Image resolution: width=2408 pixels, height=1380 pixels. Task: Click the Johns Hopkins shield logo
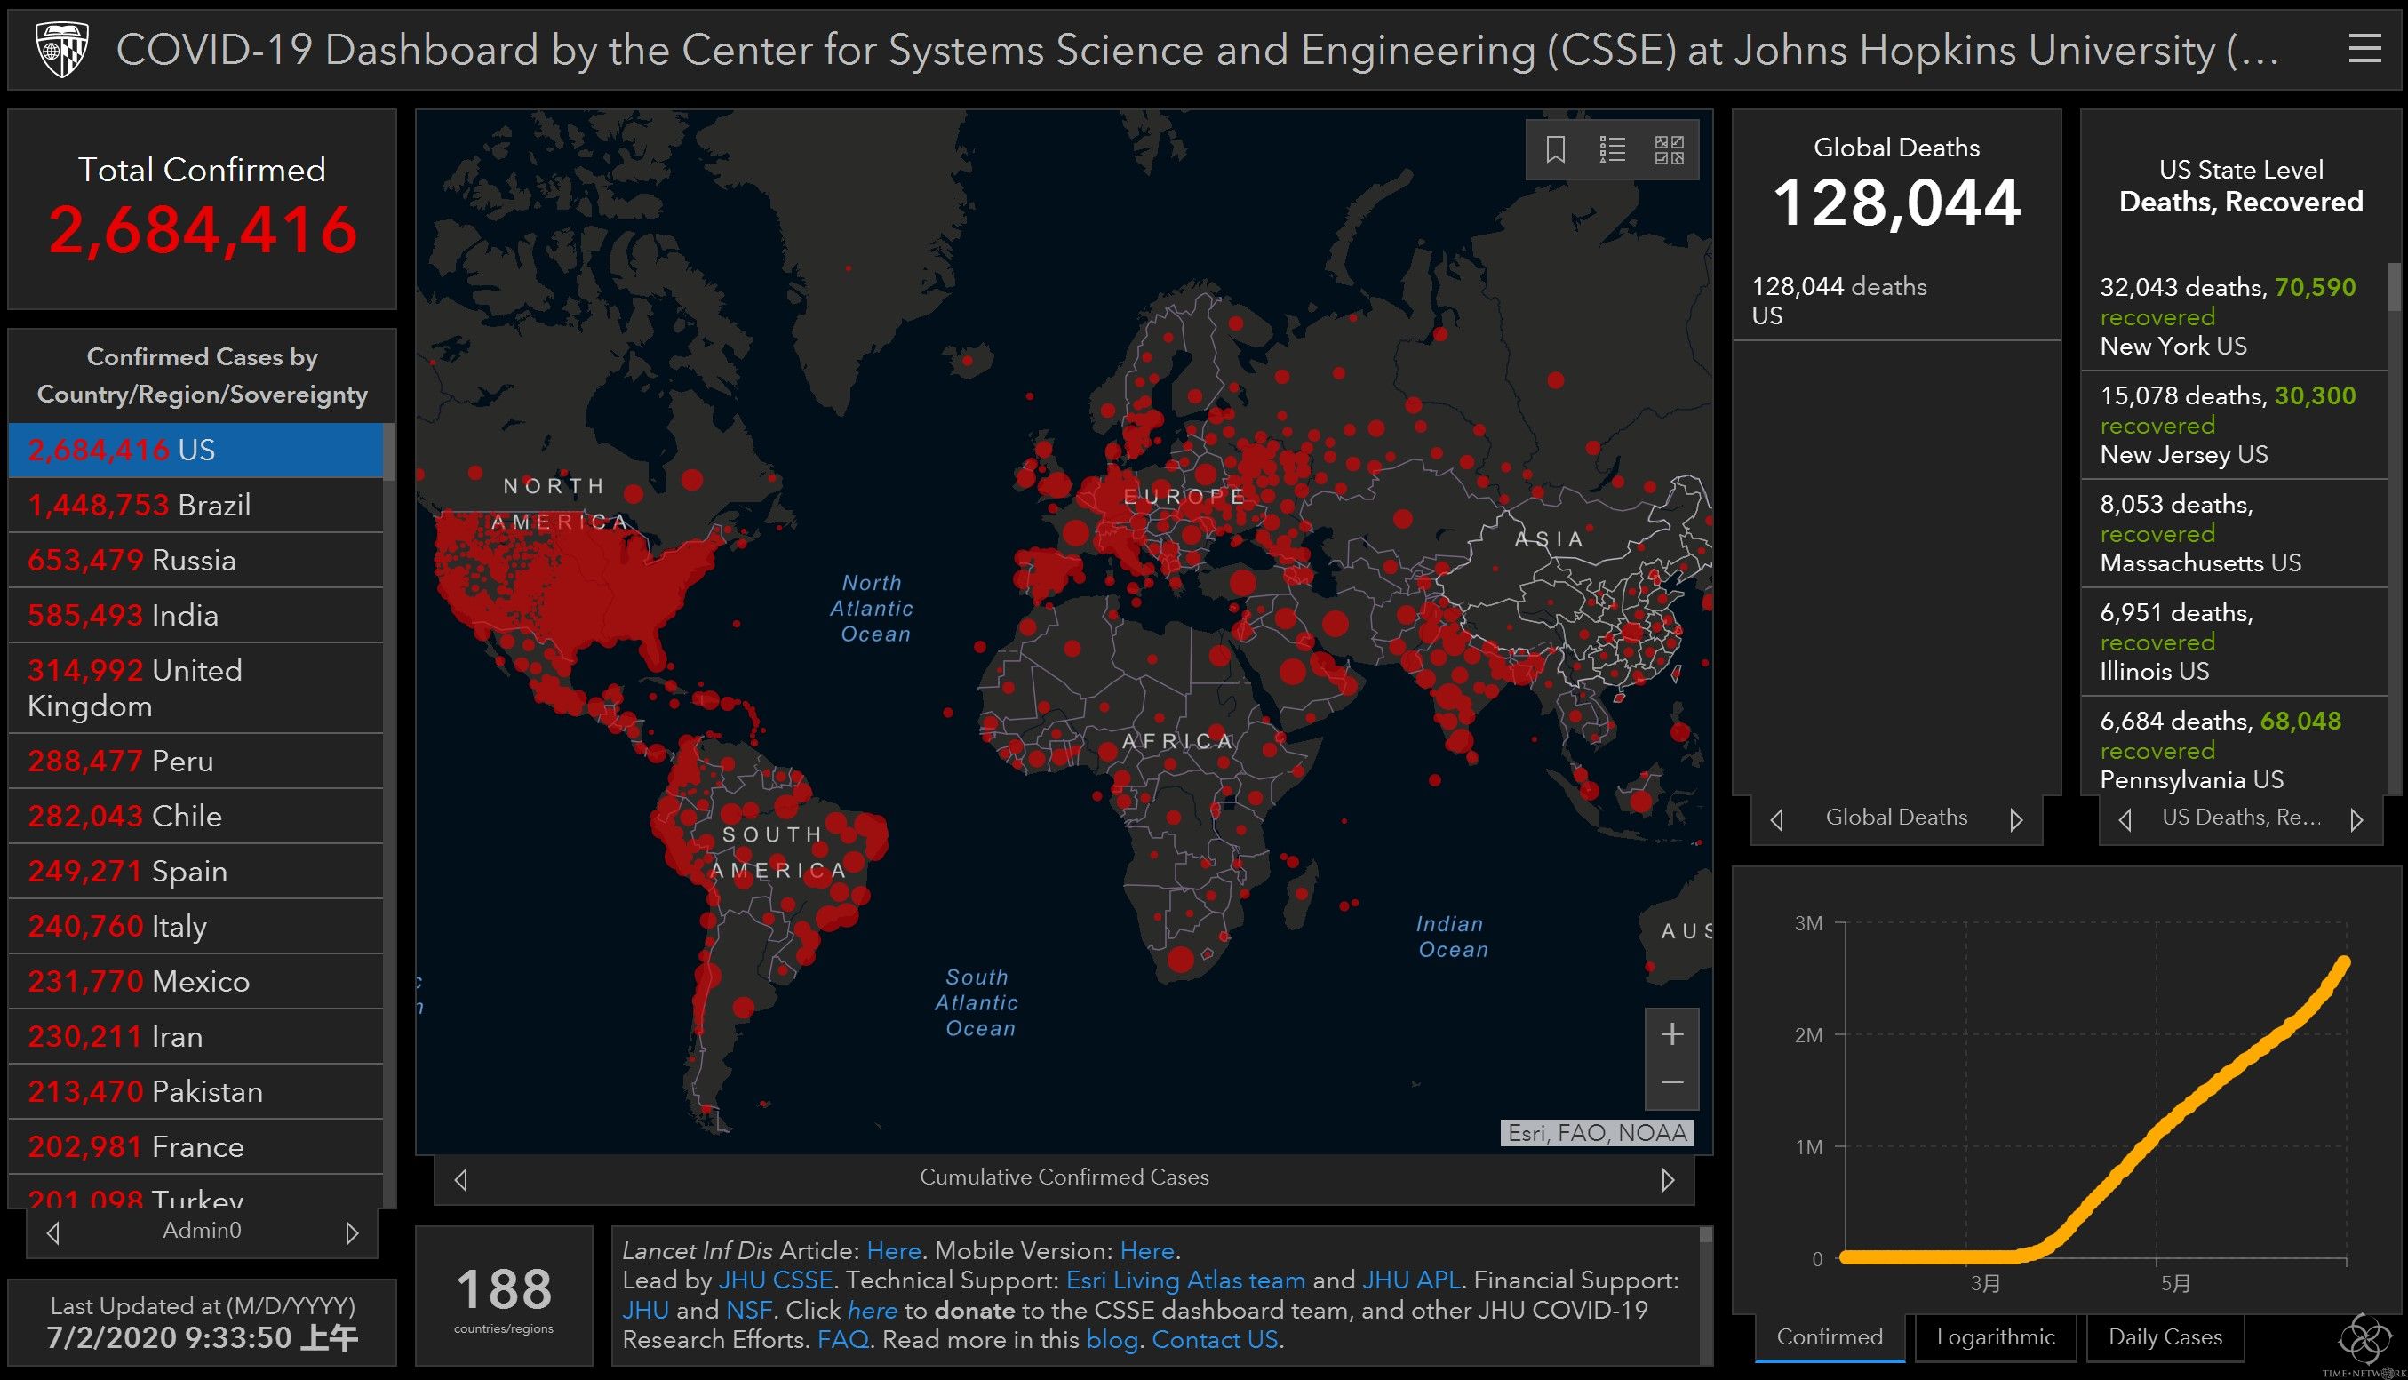tap(62, 49)
